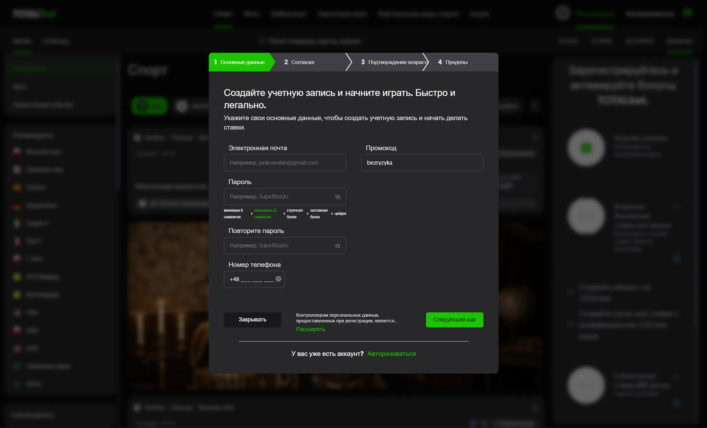Screen dimensions: 707x428
Task: Click the 'минимум 8 символов' password hint
Action: [x=233, y=214]
